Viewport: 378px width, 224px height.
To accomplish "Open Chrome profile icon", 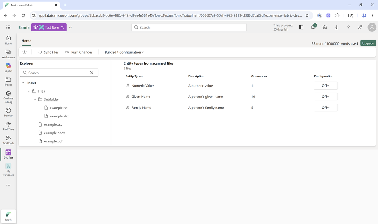I will pyautogui.click(x=364, y=15).
